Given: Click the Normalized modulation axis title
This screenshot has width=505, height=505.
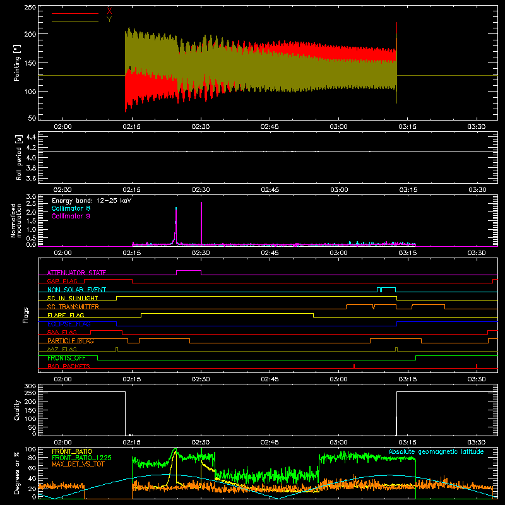Looking at the screenshot, I should point(16,220).
